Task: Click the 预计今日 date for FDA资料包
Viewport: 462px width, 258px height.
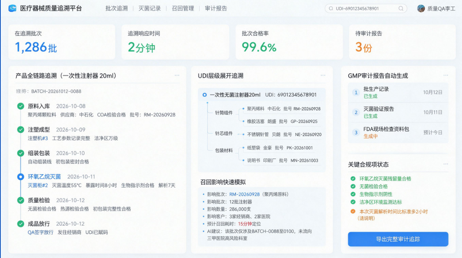Action: click(x=433, y=133)
